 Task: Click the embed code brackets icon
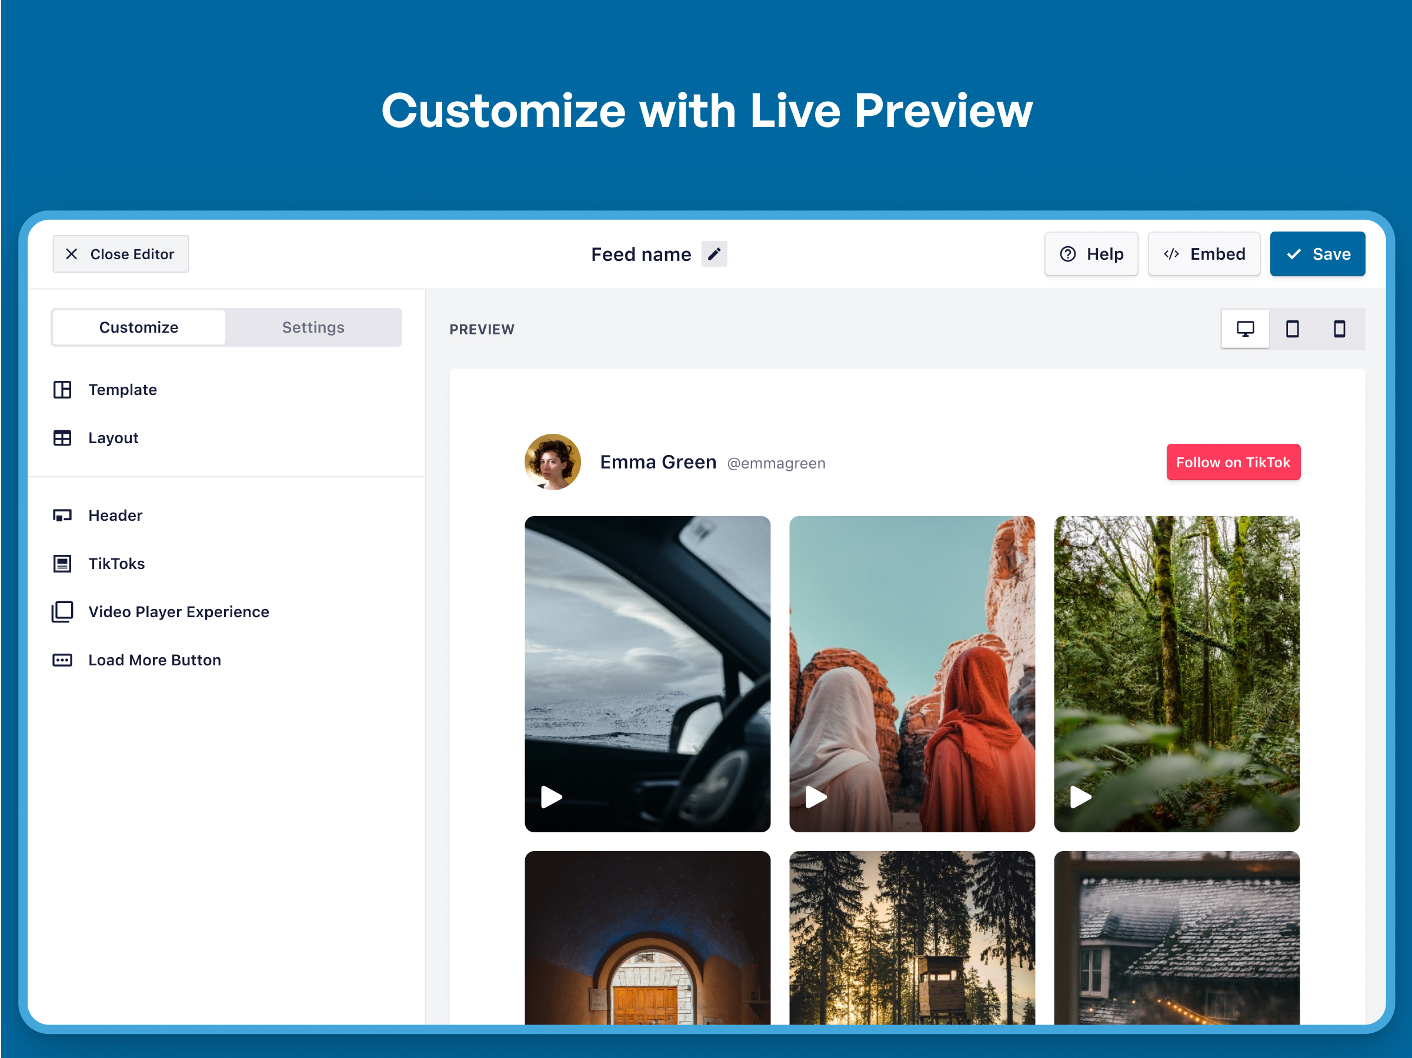click(x=1171, y=254)
